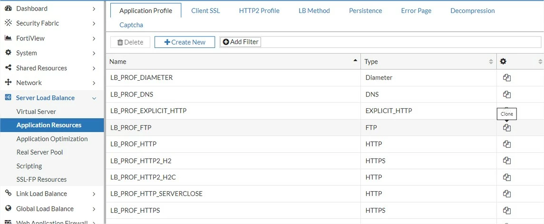Select the LB_PROF_HTTP_SERVERCLOSE name cell

(x=233, y=194)
